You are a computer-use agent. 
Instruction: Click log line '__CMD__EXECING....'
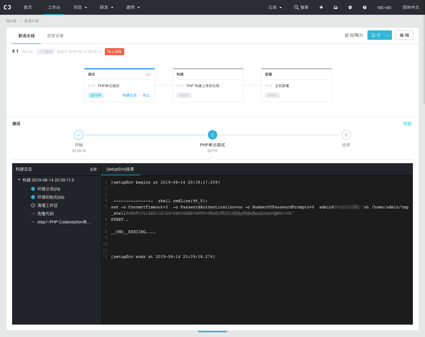(x=133, y=232)
